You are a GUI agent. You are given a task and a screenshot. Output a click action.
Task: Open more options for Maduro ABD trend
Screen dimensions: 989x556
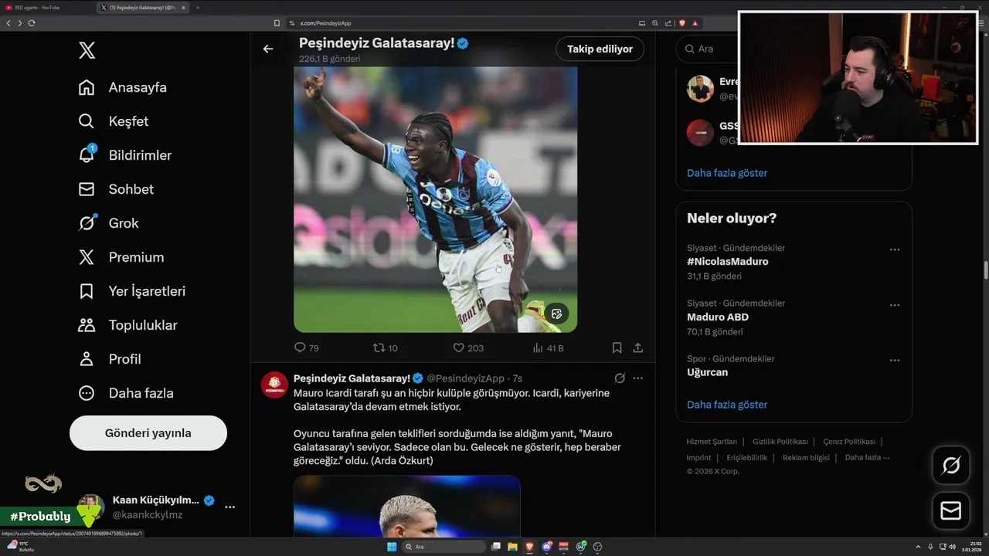(x=895, y=305)
